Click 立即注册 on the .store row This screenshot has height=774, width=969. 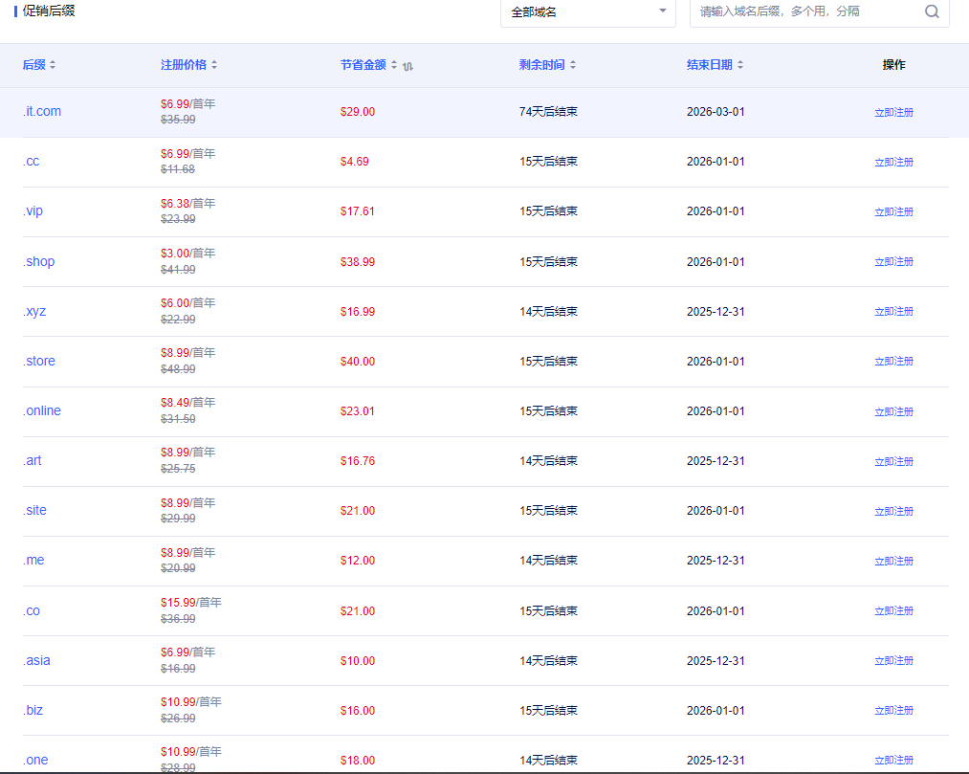pyautogui.click(x=893, y=362)
